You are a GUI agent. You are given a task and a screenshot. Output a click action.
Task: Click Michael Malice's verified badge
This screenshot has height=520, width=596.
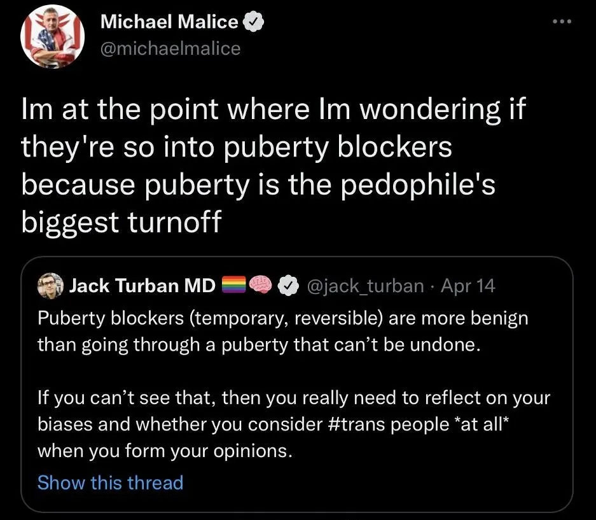[254, 20]
